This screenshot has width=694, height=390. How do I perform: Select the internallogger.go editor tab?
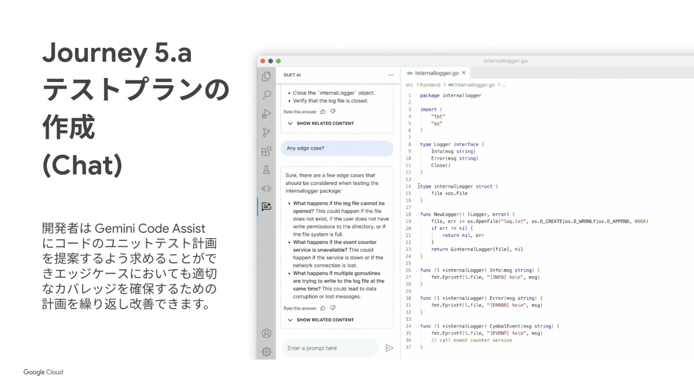[x=438, y=73]
